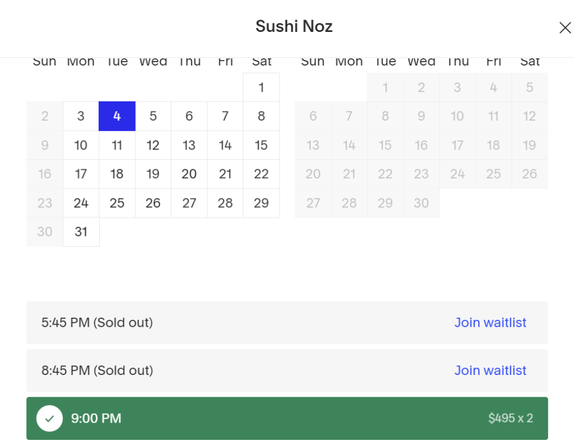574x441 pixels.
Task: Choose date 17 in the left-hand month
Action: coord(81,174)
